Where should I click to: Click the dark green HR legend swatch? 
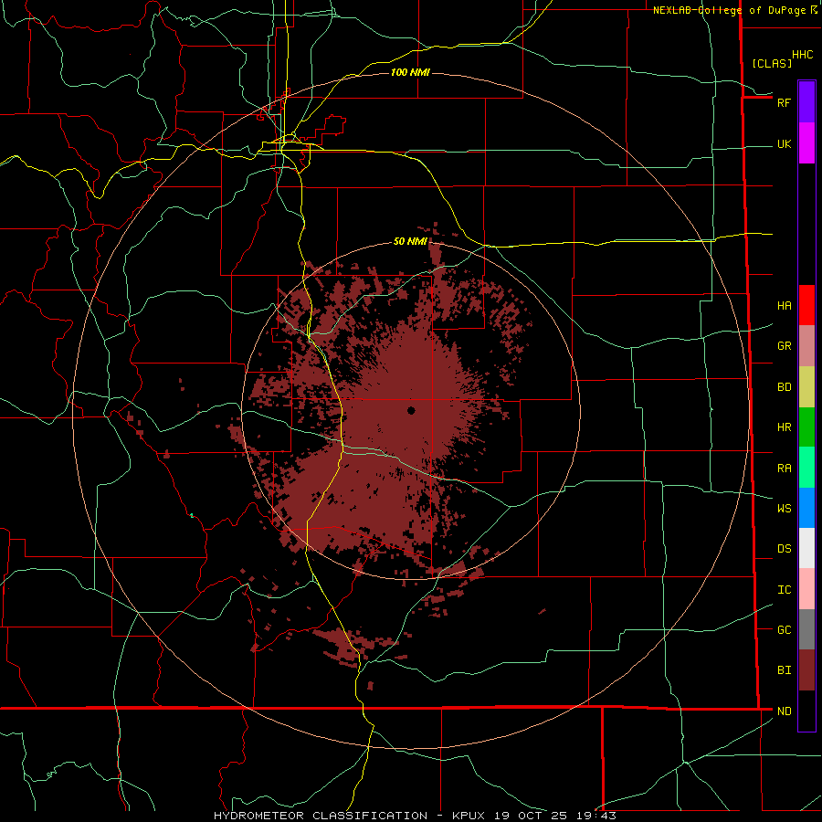(806, 427)
